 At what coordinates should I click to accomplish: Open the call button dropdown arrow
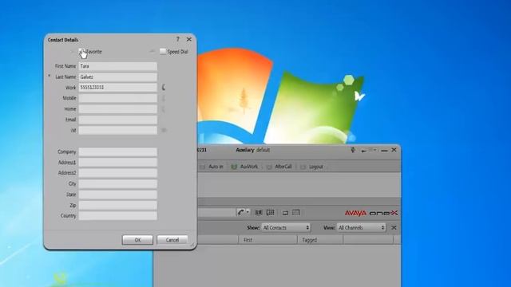click(x=248, y=213)
